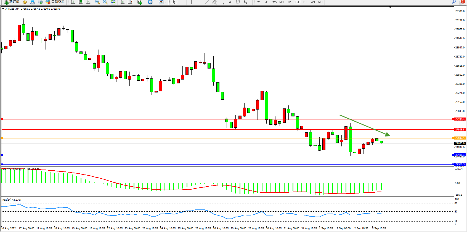467x232 pixels.
Task: Click the search magnifier icon
Action: point(454,2)
